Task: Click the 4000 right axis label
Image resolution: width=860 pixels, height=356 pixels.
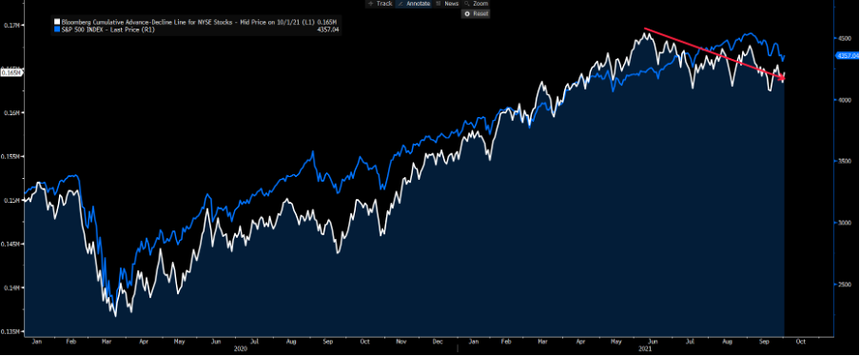Action: point(844,100)
